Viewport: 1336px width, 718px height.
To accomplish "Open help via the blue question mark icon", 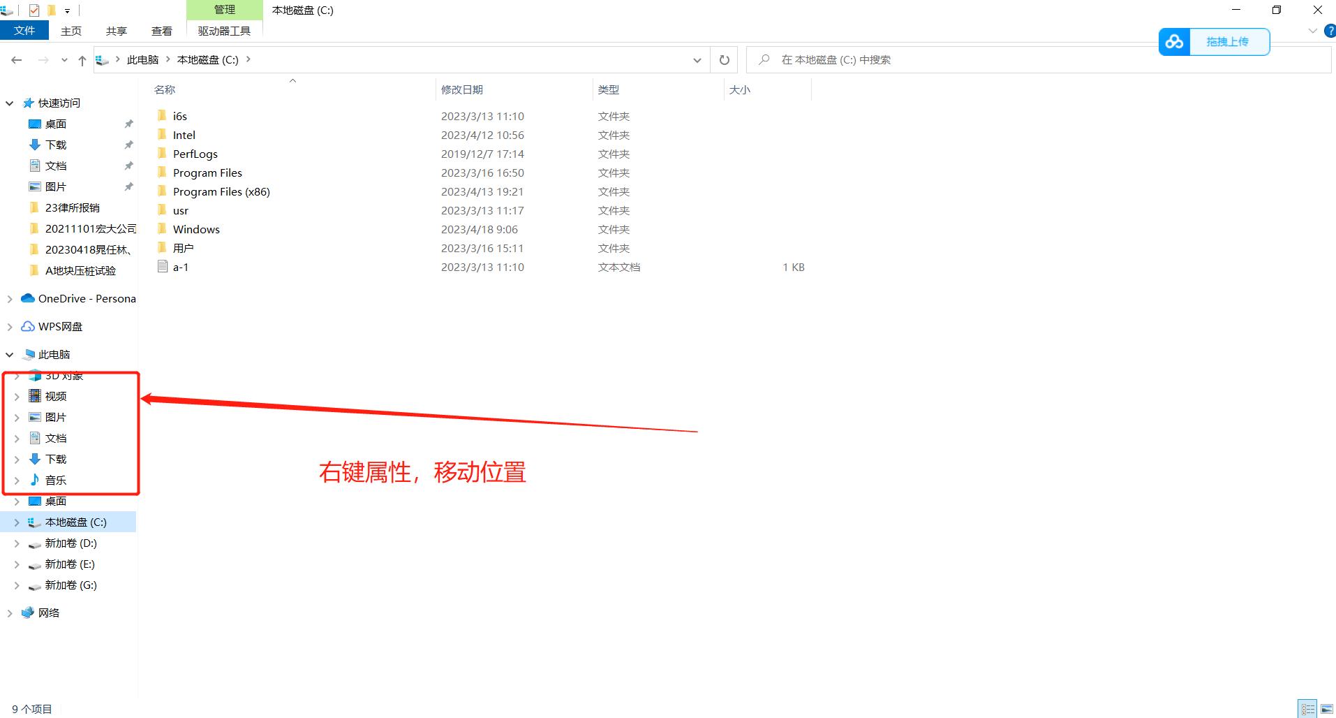I will pos(1330,31).
